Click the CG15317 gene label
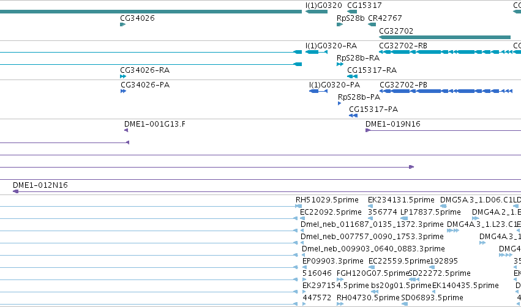 point(364,6)
